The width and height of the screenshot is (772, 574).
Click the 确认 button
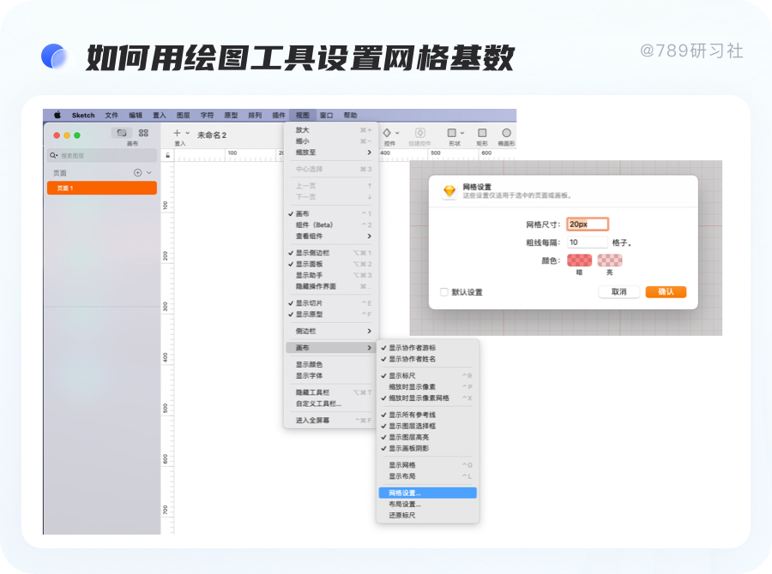(x=666, y=292)
